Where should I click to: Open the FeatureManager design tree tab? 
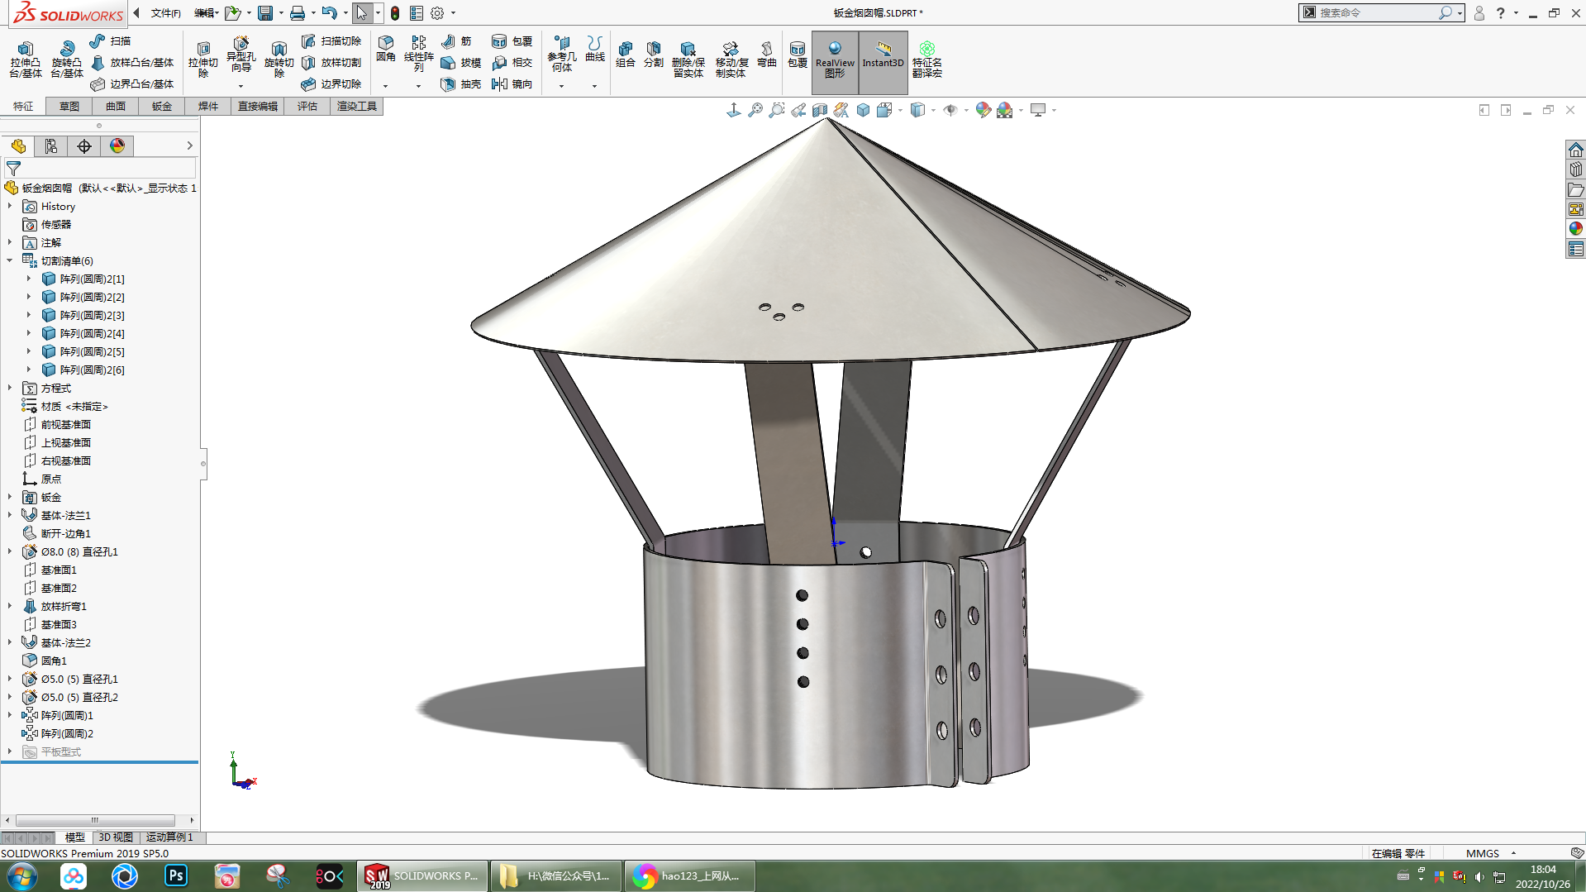(18, 146)
